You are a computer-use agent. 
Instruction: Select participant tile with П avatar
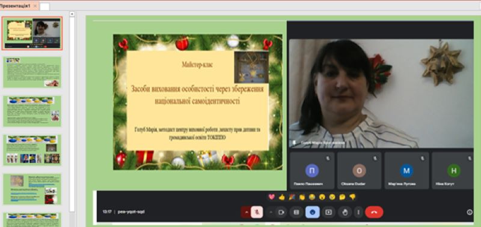point(312,171)
